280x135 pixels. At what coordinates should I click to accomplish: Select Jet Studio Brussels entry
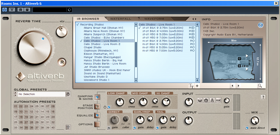(96, 67)
